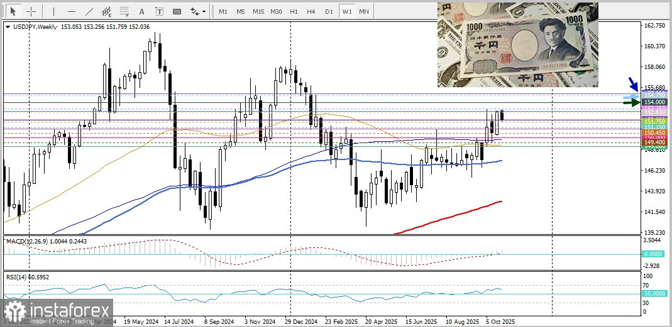The width and height of the screenshot is (672, 327).
Task: Click the OHLC values '153.053 153.256 151.759 152.036'
Action: tap(106, 26)
